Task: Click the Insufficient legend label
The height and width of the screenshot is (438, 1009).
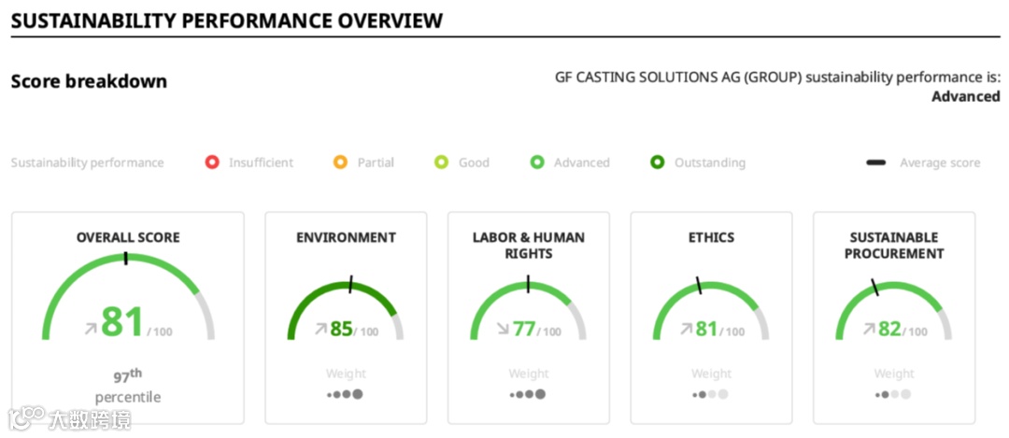Action: (262, 162)
